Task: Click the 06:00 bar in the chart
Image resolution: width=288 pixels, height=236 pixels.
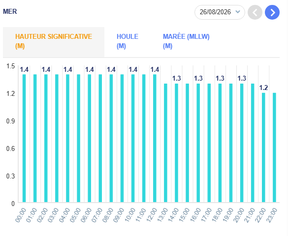Action: point(89,138)
